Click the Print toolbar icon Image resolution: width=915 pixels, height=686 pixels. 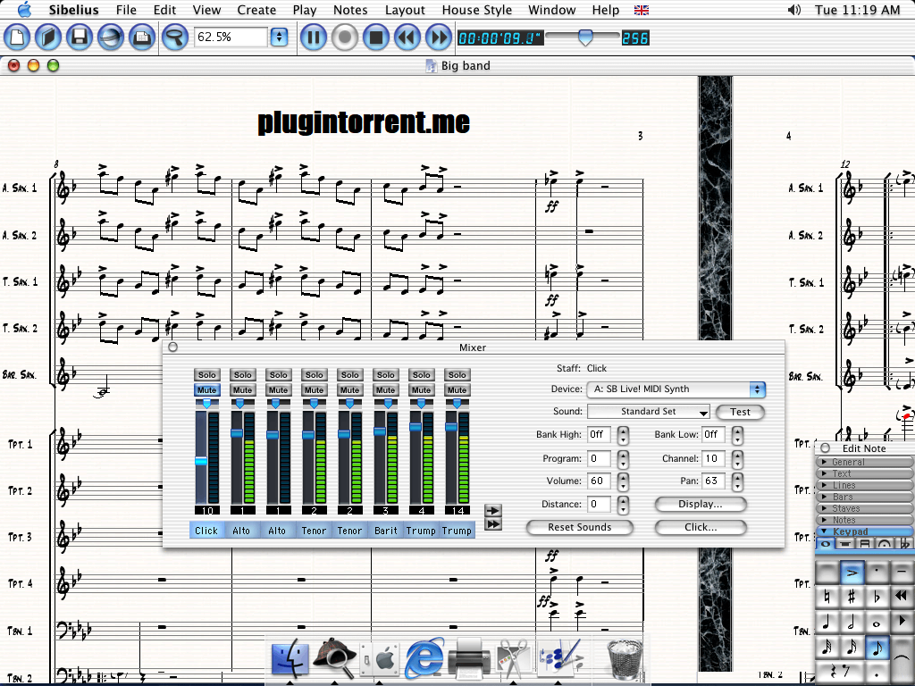pyautogui.click(x=142, y=38)
